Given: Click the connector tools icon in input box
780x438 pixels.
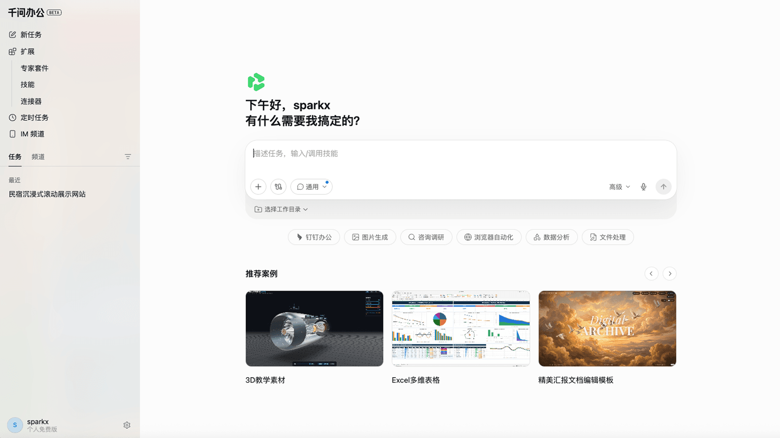Looking at the screenshot, I should click(x=278, y=187).
